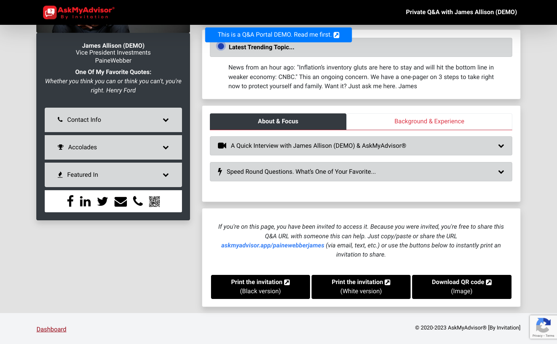The width and height of the screenshot is (557, 344).
Task: Click the video camera icon for Quick Interview
Action: click(x=222, y=145)
